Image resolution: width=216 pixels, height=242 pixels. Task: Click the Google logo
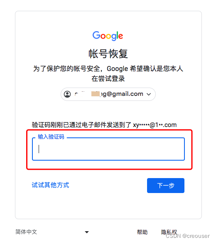pyautogui.click(x=108, y=36)
